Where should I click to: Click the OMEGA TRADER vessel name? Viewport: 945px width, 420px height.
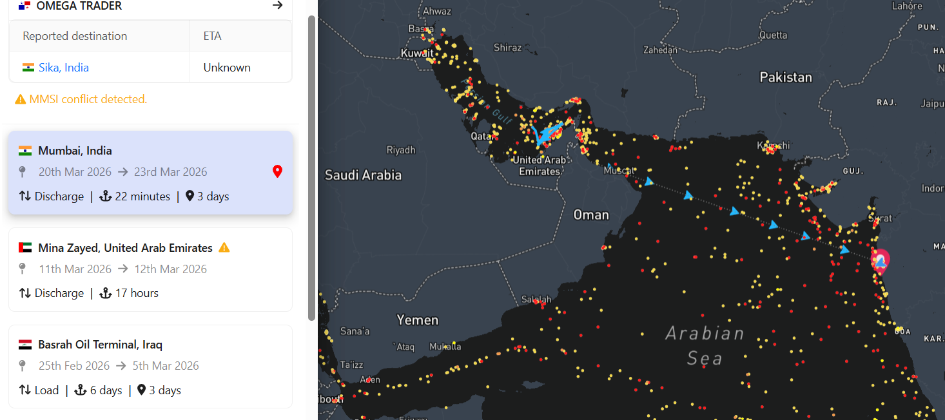[x=79, y=6]
